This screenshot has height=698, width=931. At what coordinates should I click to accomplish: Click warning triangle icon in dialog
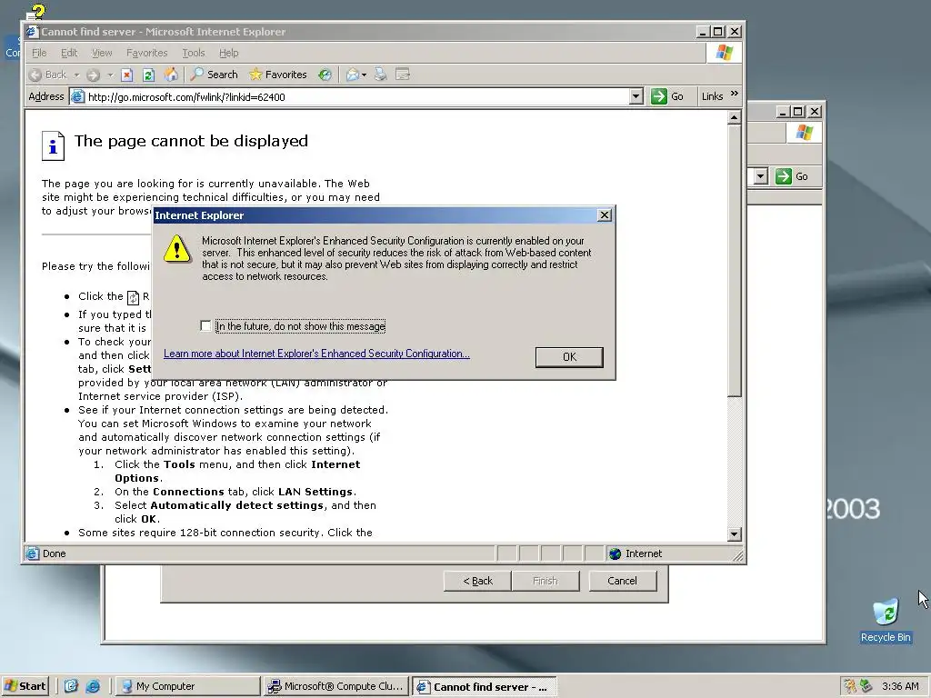177,249
